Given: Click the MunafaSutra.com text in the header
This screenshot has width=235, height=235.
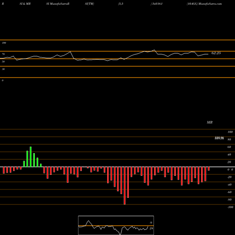Looking at the screenshot, I should click(x=210, y=4).
